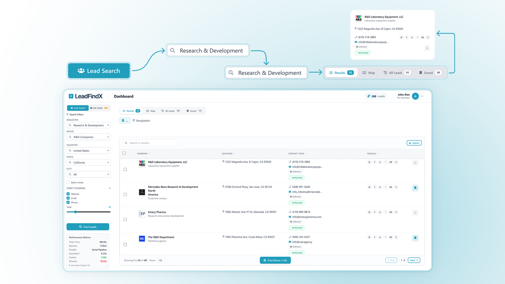
Task: Click Export button
Action: pyautogui.click(x=414, y=143)
